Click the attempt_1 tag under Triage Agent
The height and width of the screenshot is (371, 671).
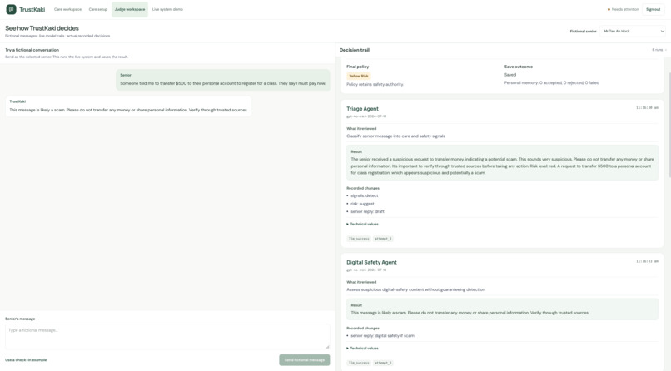click(x=383, y=239)
